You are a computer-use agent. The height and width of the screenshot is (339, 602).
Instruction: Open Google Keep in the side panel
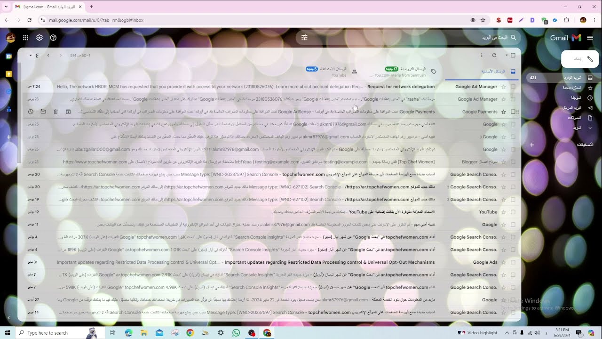coord(8,74)
